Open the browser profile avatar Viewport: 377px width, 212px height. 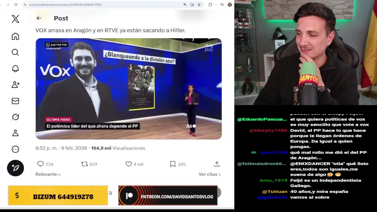230,5
